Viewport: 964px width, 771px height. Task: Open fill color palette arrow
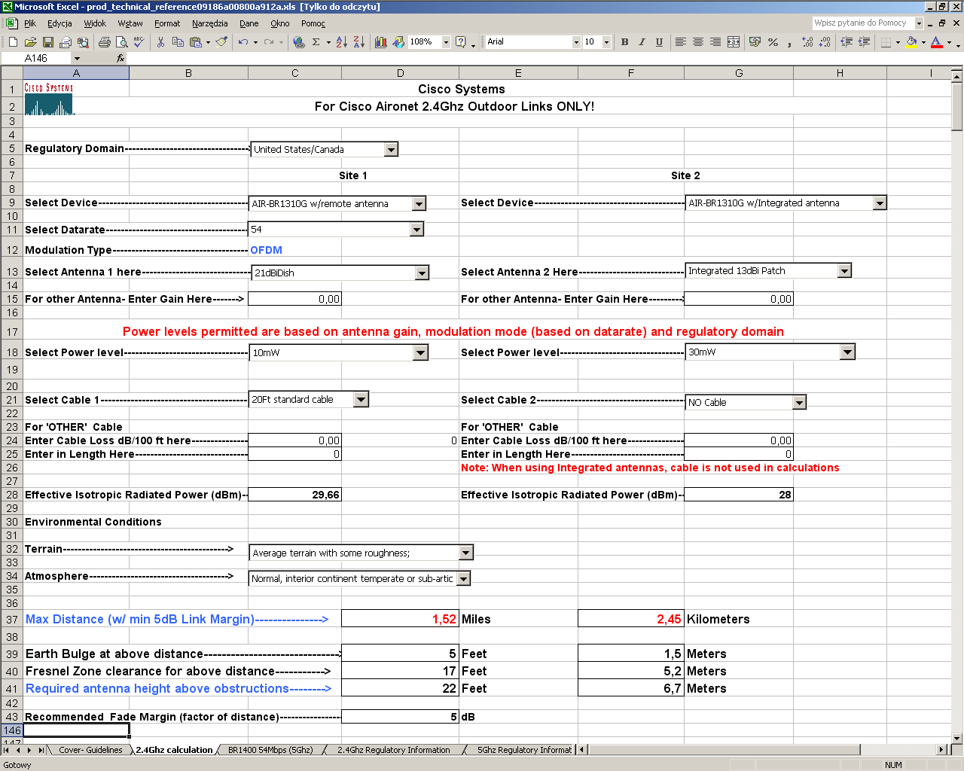(x=923, y=42)
